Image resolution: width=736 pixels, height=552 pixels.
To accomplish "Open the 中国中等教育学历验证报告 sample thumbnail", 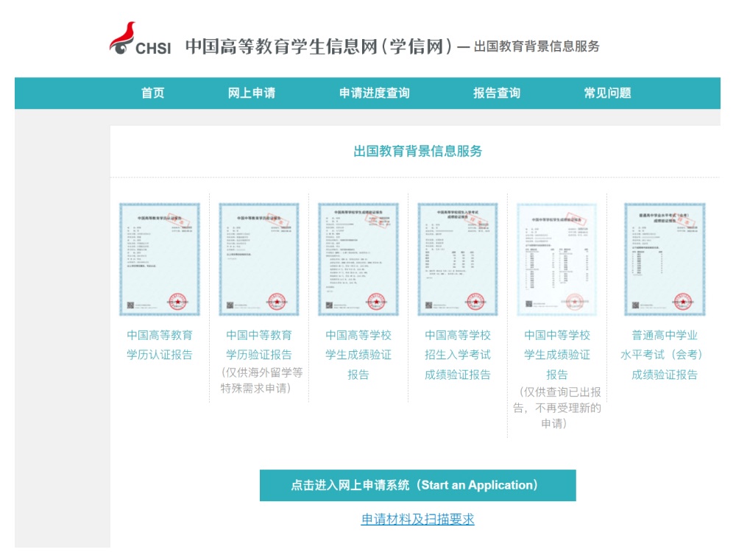I will pos(259,259).
